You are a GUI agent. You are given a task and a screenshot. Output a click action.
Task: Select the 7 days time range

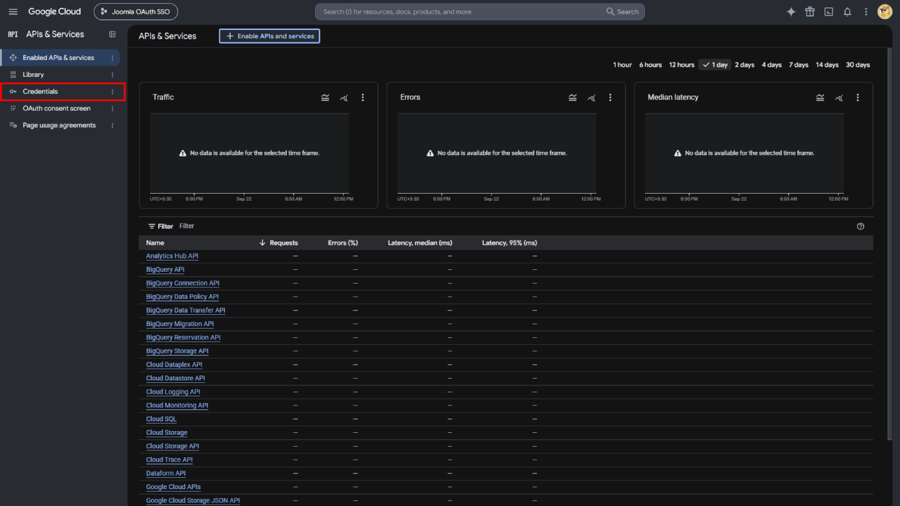(798, 65)
